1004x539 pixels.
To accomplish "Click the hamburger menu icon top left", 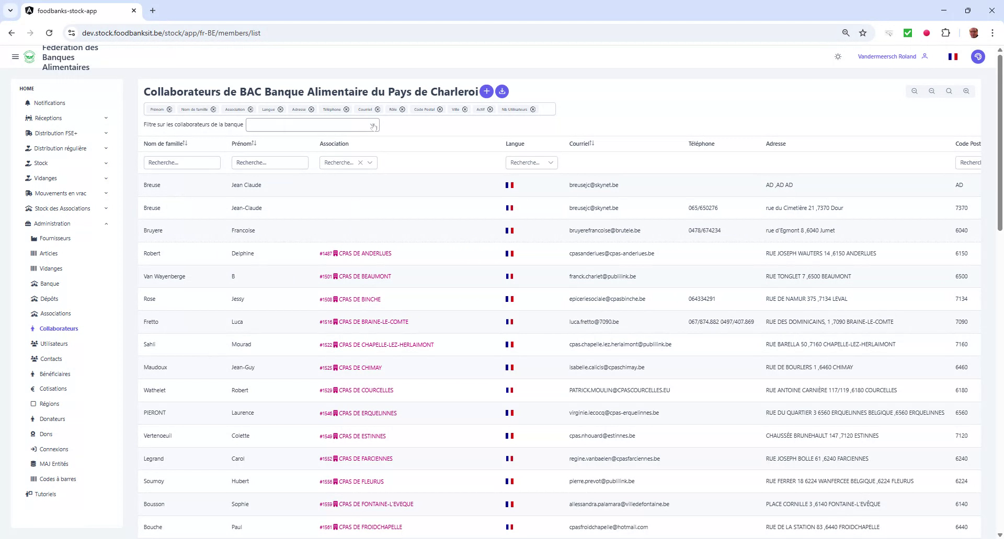I will pos(15,56).
